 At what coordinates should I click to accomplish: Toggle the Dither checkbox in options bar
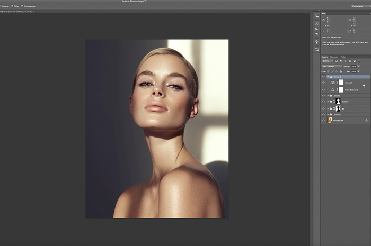(12, 6)
